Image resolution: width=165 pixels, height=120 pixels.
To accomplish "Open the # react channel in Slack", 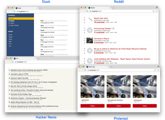I will pos(21,19).
